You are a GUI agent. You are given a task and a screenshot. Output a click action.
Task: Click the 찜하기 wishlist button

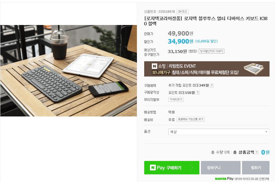pos(256,168)
